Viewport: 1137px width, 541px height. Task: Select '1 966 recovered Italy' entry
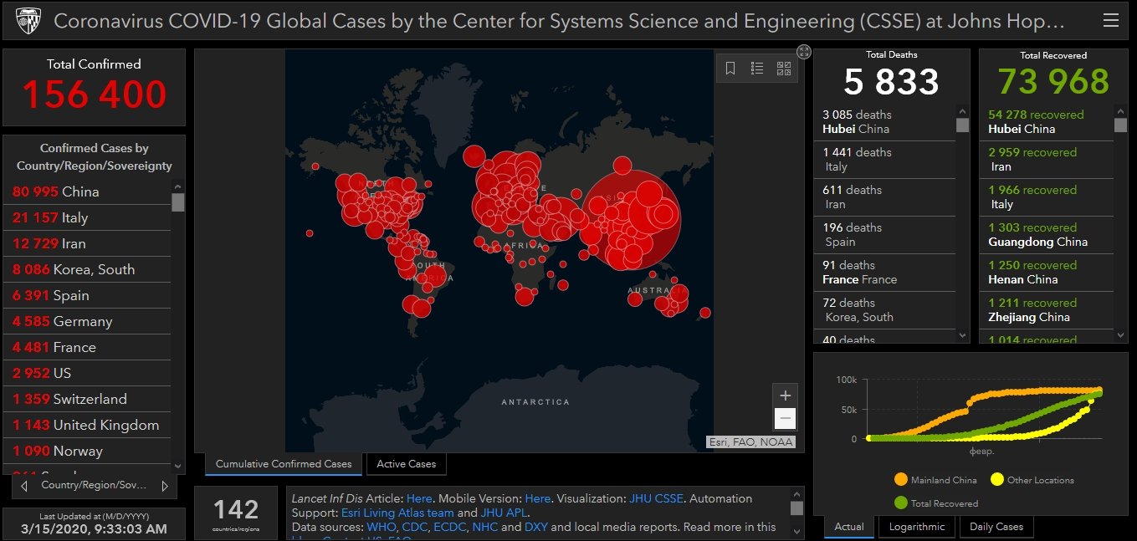pyautogui.click(x=1047, y=197)
